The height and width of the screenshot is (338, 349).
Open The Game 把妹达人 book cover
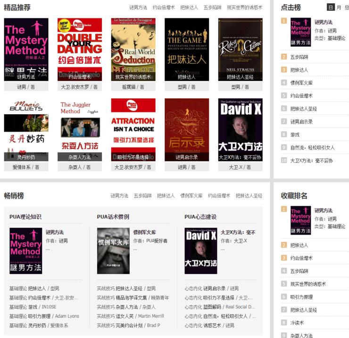tap(187, 49)
